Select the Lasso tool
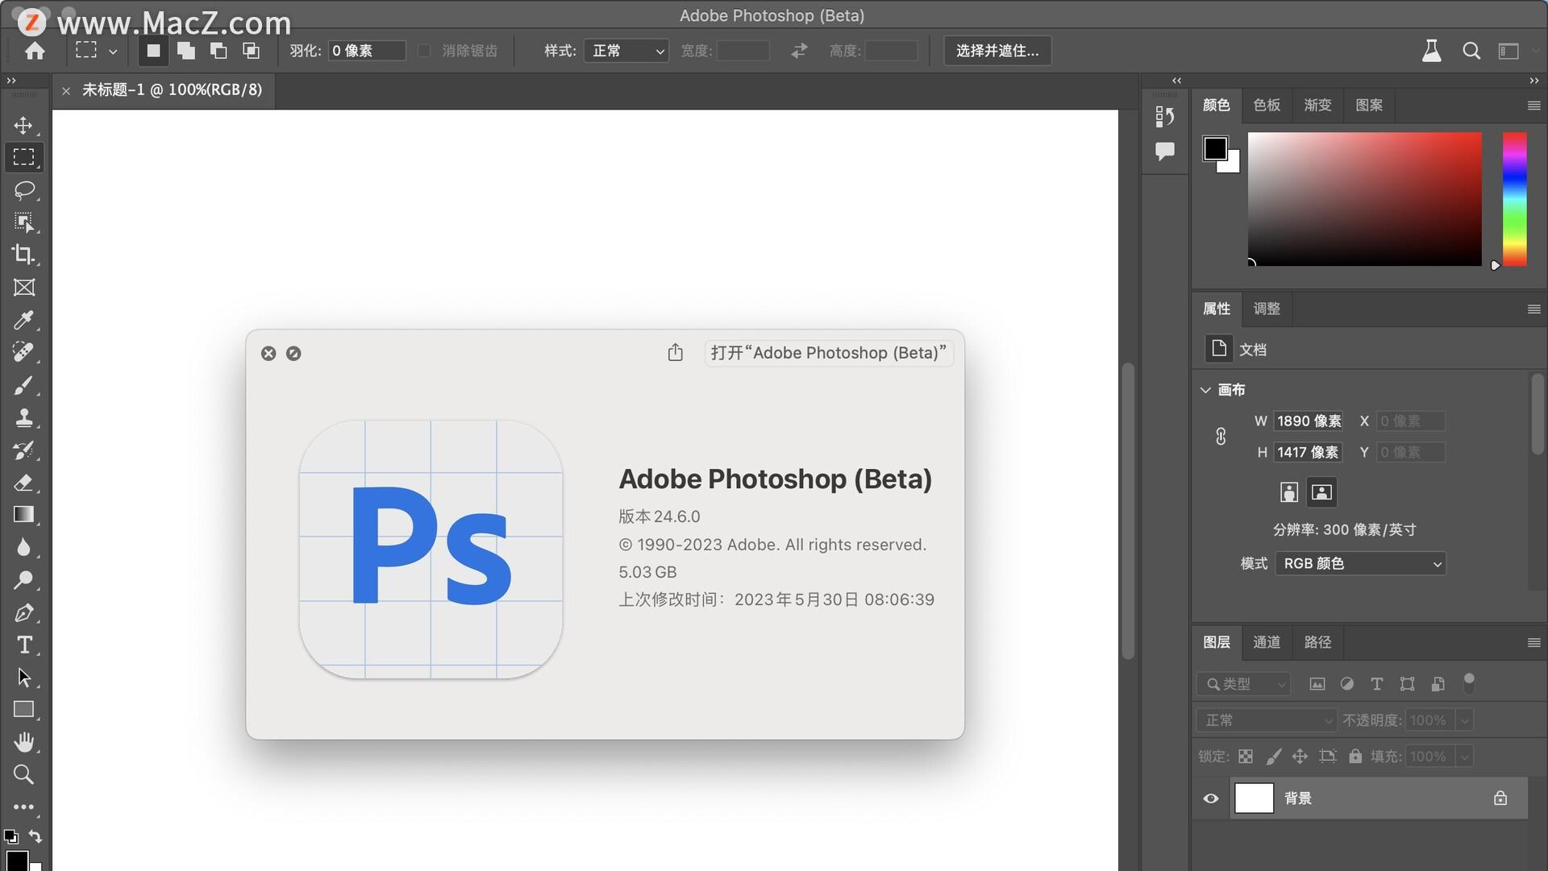The height and width of the screenshot is (871, 1548). [x=23, y=190]
